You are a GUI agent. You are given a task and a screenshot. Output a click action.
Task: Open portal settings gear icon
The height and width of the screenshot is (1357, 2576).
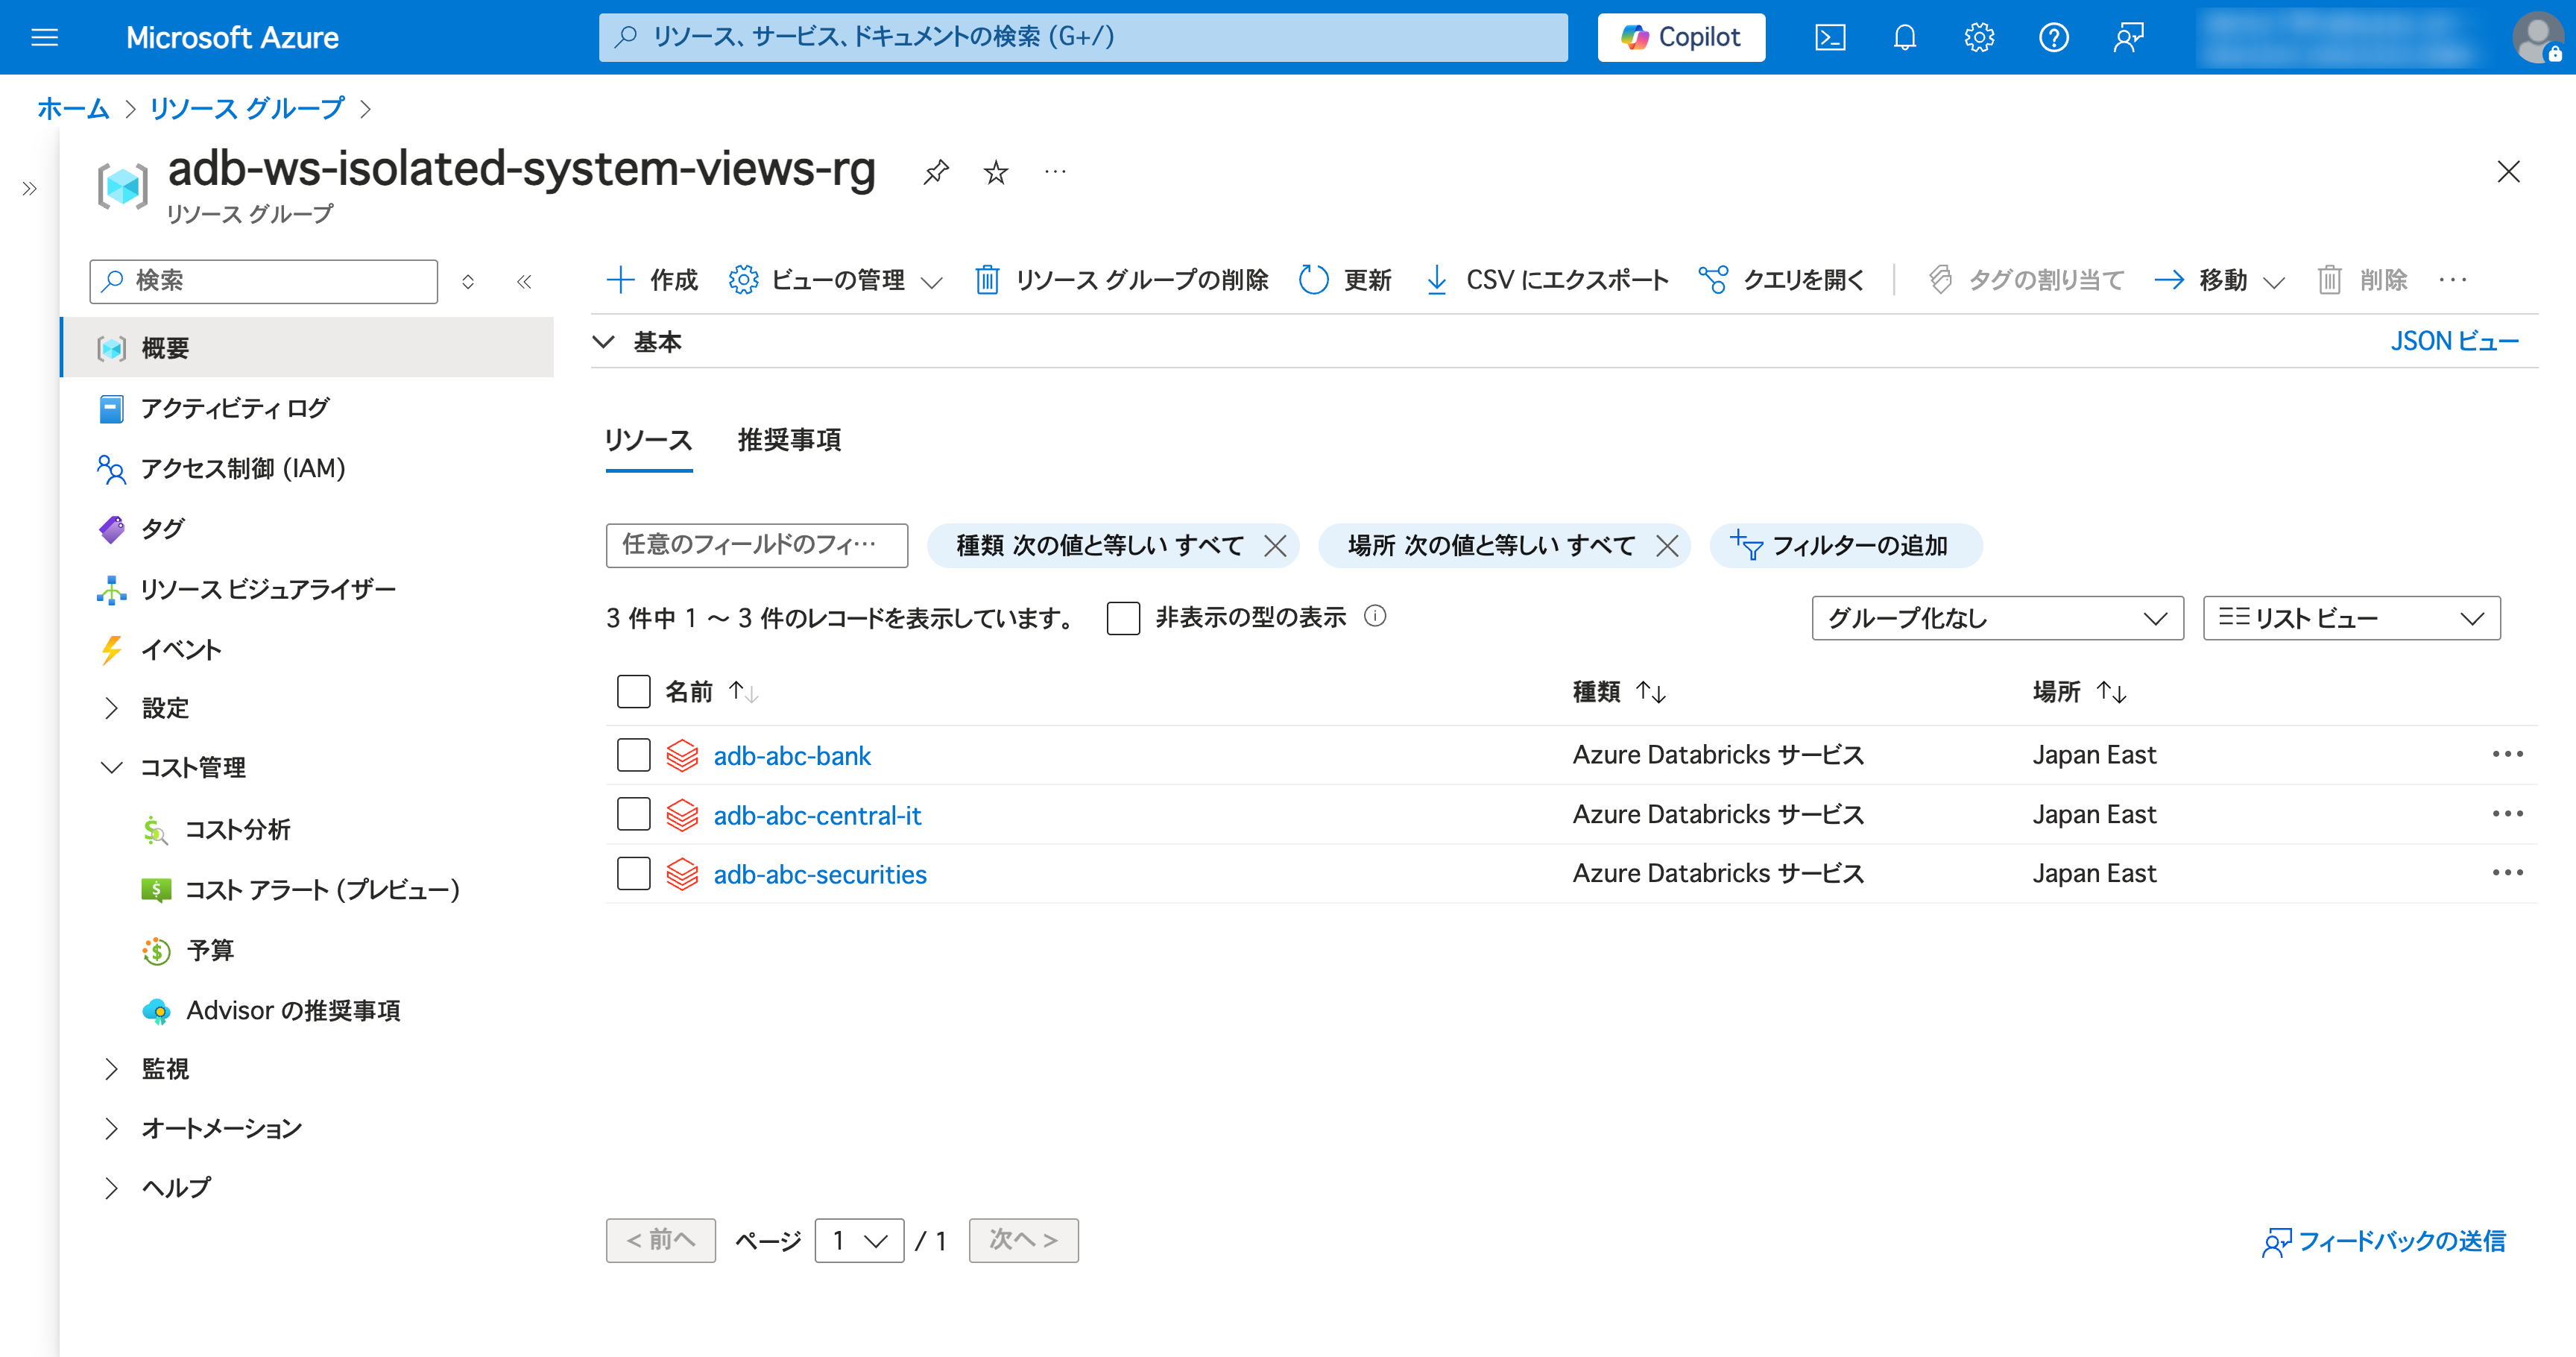click(1978, 37)
